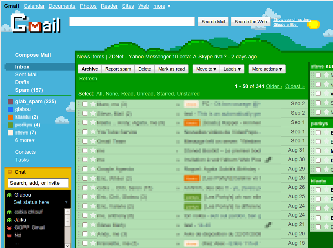
Task: Click the green alien icon beside Jaiku
Action: pos(9,220)
